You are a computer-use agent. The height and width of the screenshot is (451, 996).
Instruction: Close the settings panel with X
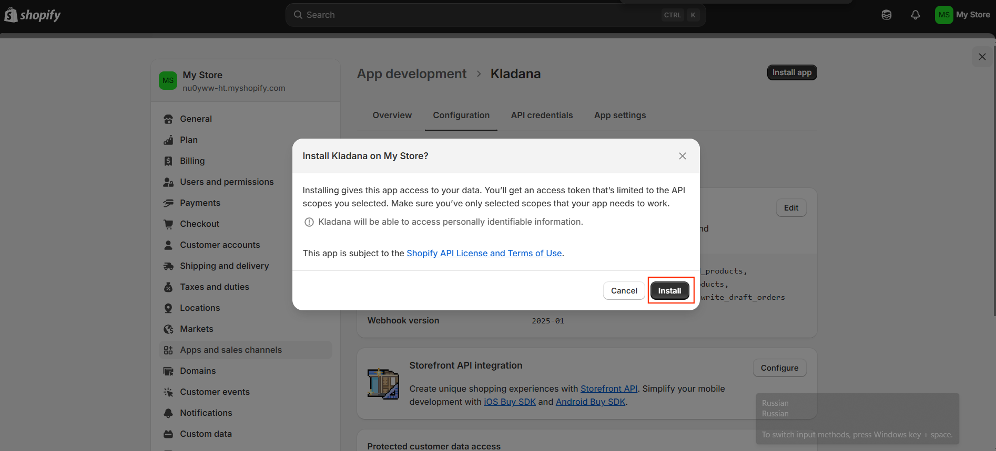[982, 57]
